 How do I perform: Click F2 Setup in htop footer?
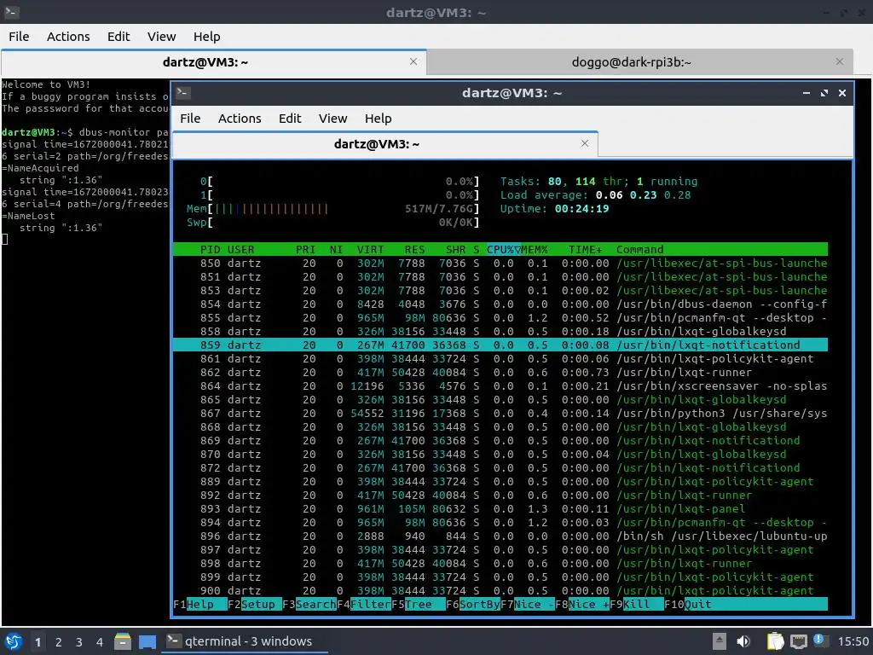pyautogui.click(x=254, y=605)
